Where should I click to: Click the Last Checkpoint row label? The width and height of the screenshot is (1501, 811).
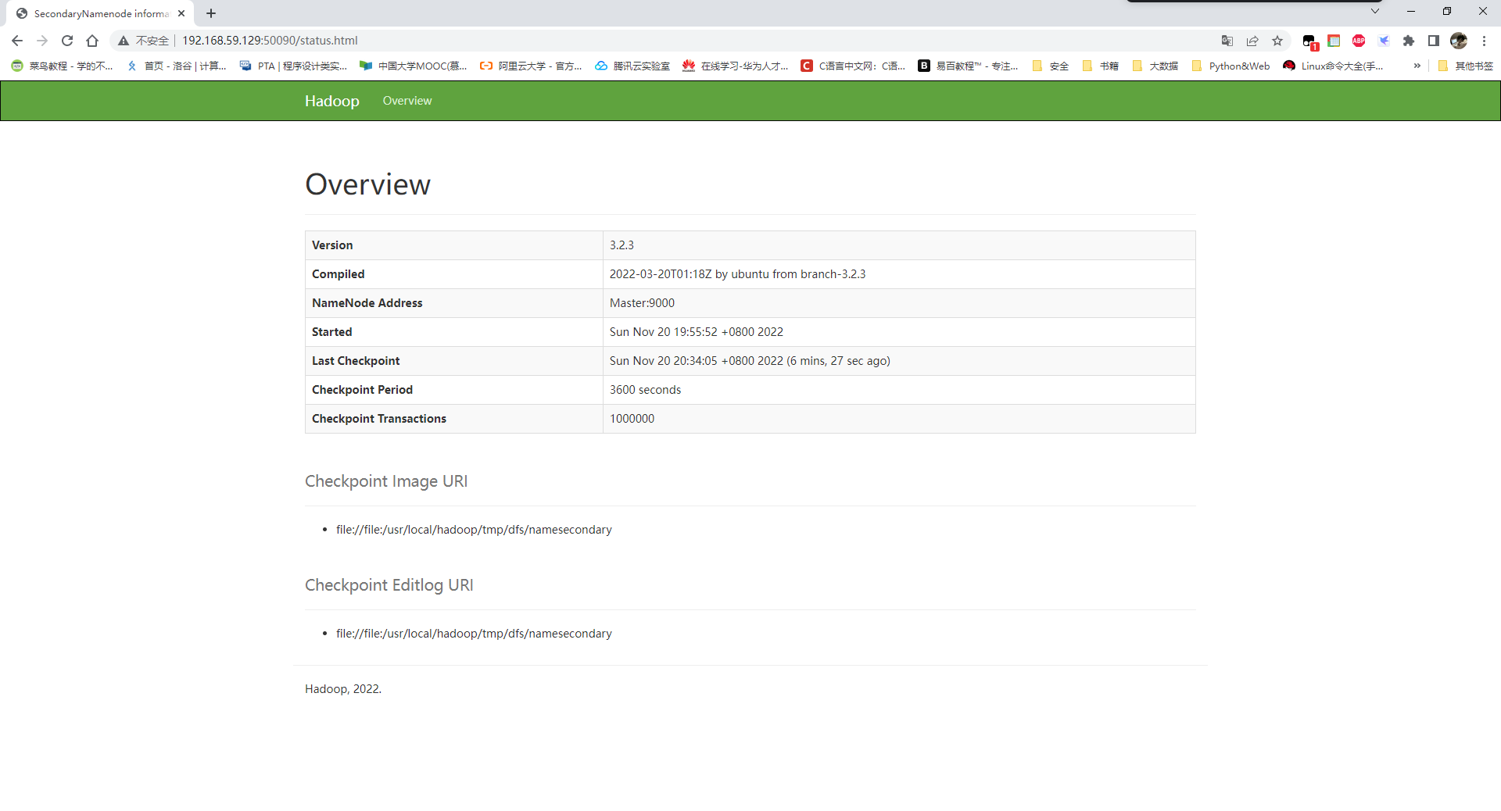[356, 361]
